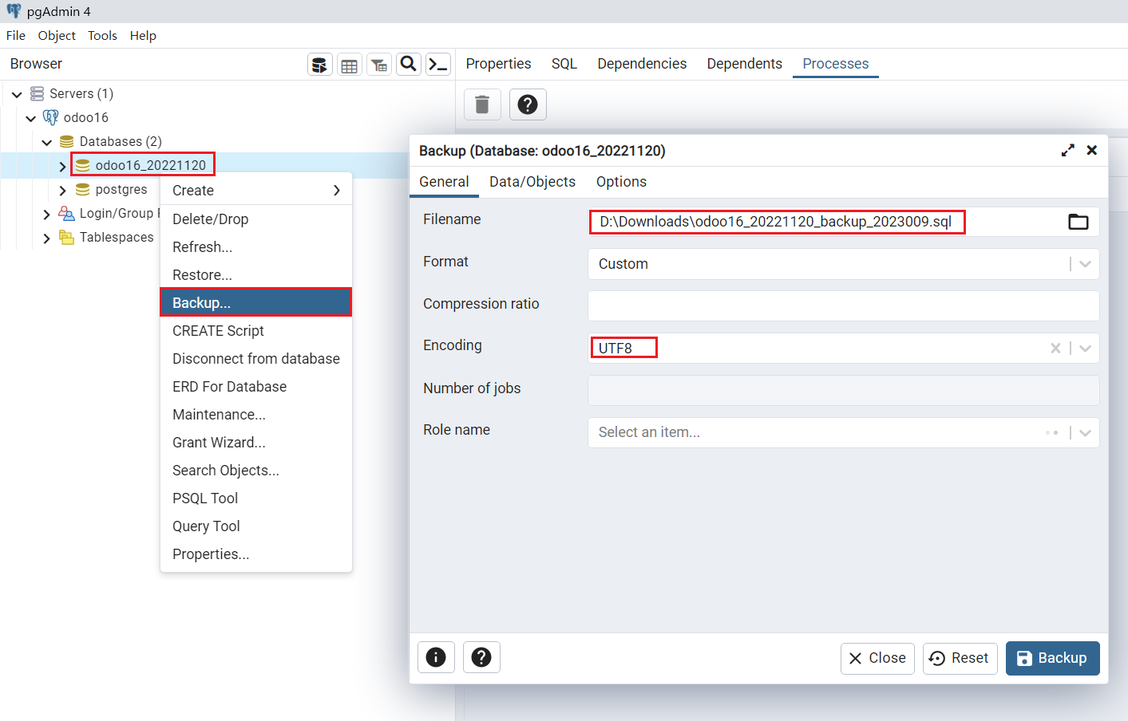Open the Create submenu
This screenshot has height=721, width=1128.
click(256, 191)
